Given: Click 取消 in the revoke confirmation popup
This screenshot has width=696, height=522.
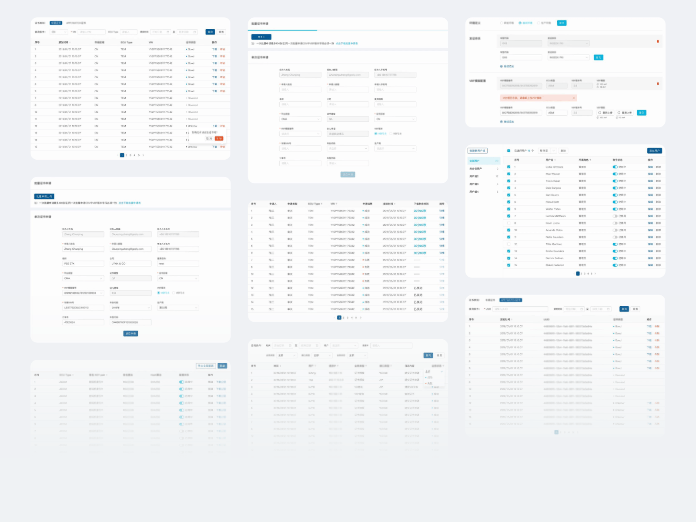Looking at the screenshot, I should 209,138.
